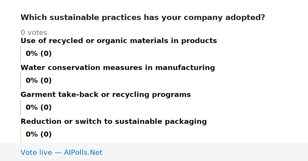Screen dimensions: 308x161
Task: Select the recycled or organic materials option
Action: tap(119, 41)
